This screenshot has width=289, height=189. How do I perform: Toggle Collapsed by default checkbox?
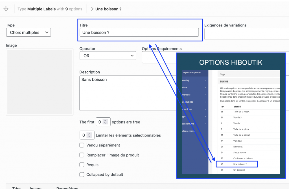(x=82, y=175)
